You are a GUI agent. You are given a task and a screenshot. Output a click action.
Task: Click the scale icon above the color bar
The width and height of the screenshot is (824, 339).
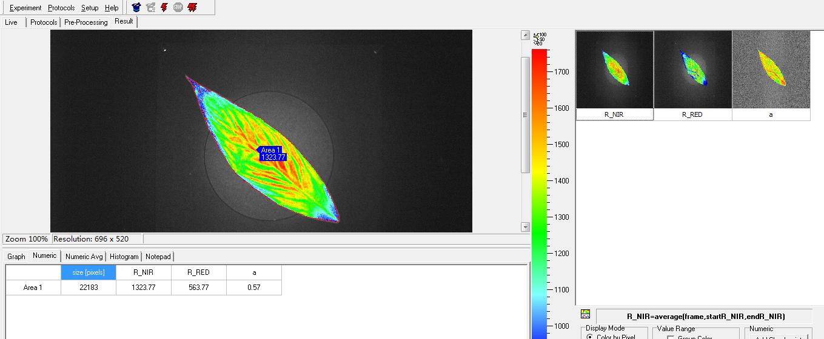click(539, 39)
